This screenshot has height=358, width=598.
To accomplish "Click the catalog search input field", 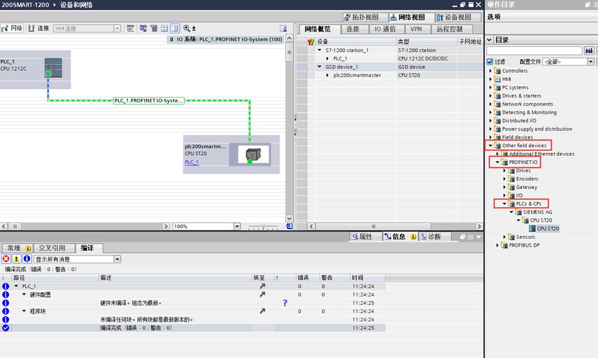I will 534,50.
